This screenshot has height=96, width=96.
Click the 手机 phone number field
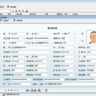pyautogui.click(x=21, y=84)
